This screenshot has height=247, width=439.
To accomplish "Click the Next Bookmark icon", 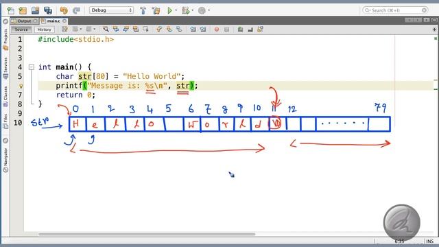I will pyautogui.click(x=169, y=29).
